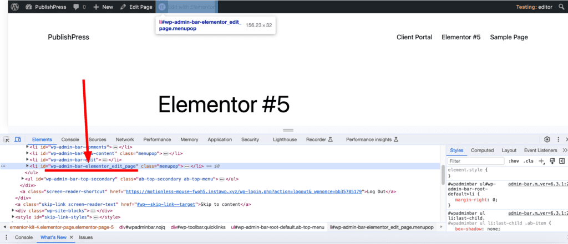This screenshot has width=568, height=244.
Task: Select ul#wp-admin-bar-root-default breadcrumb
Action: (x=277, y=227)
